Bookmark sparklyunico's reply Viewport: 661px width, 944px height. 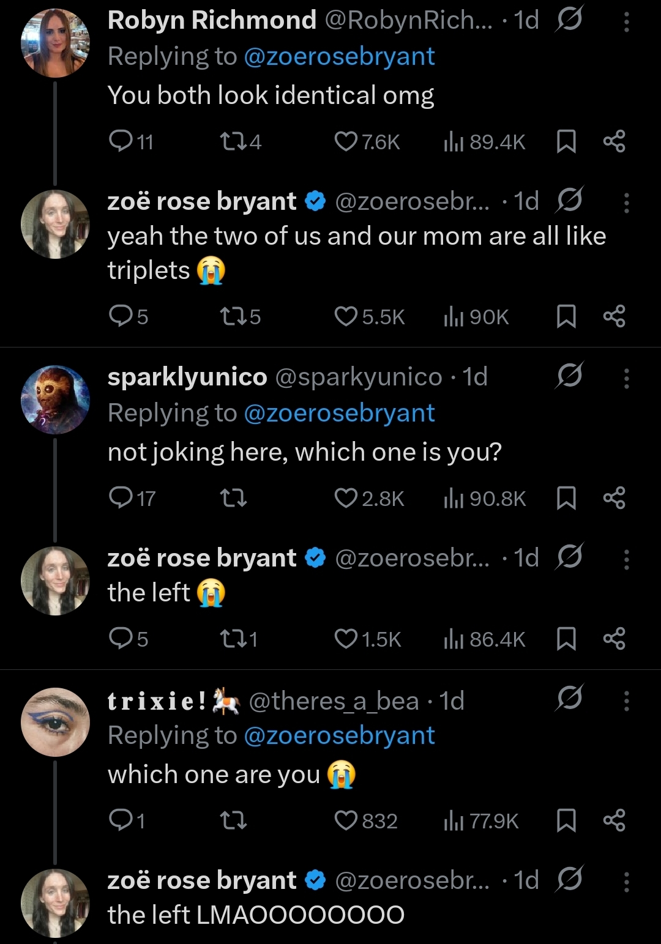pos(566,499)
